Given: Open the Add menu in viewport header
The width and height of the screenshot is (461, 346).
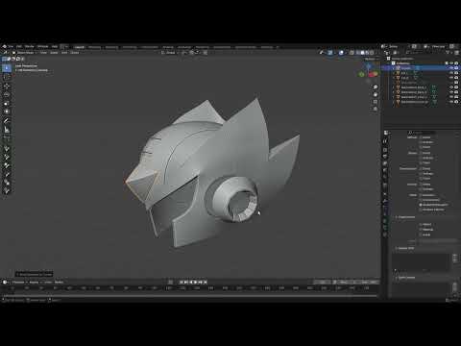Looking at the screenshot, I should point(64,53).
